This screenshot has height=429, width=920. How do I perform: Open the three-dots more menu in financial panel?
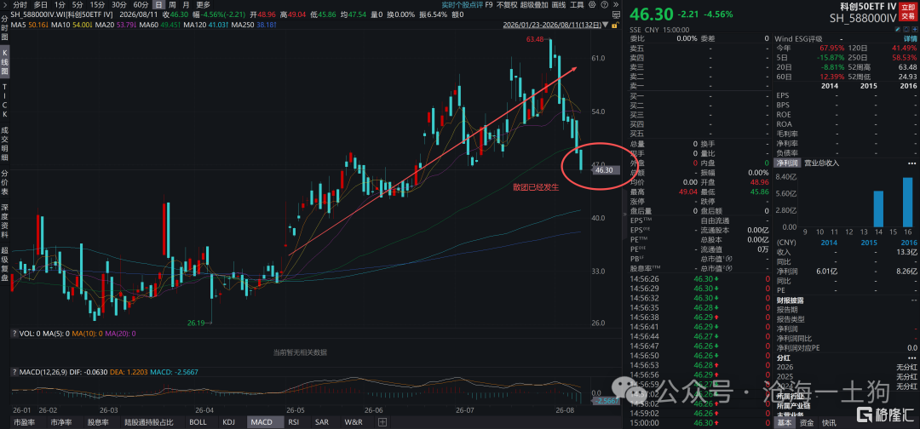910,163
